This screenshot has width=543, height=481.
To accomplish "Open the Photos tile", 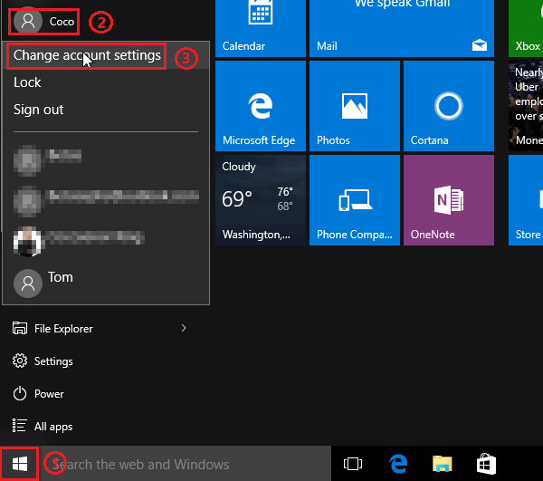I will pyautogui.click(x=355, y=106).
